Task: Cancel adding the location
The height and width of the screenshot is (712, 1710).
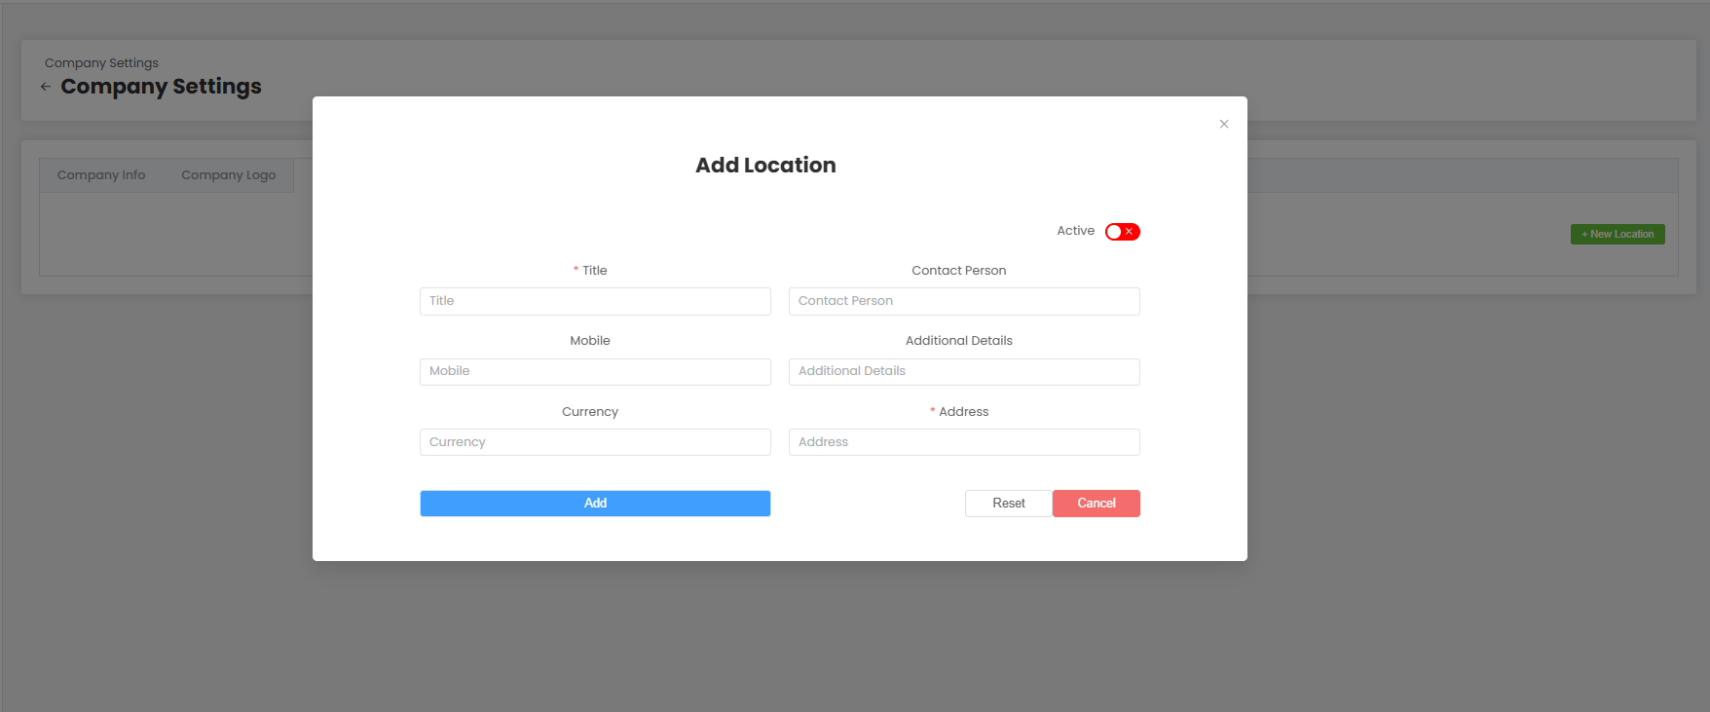Action: click(x=1096, y=504)
